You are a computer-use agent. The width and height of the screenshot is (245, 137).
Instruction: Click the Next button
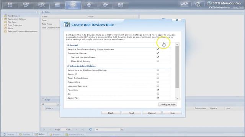click(x=131, y=113)
